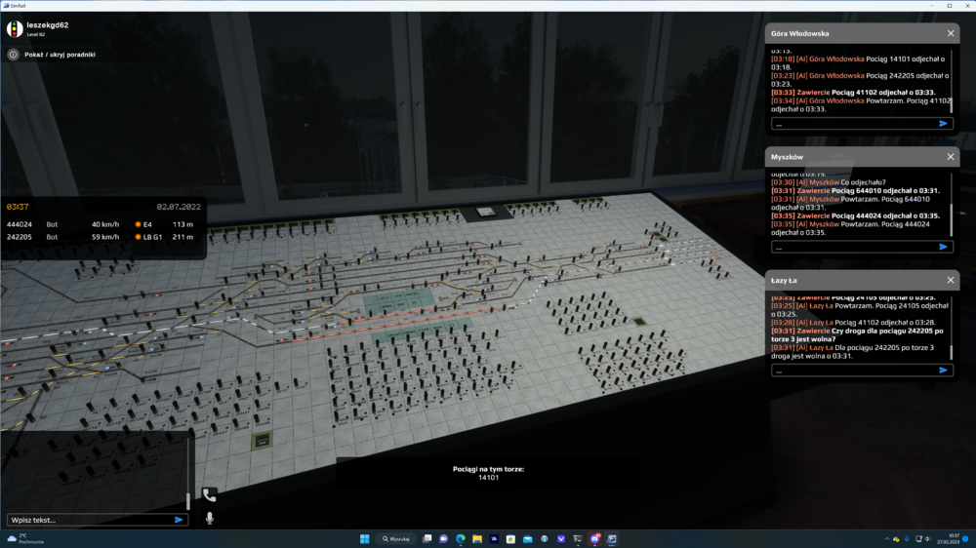Toggle guides with Pokaż / ukryj poradniki
976x548 pixels.
[60, 55]
